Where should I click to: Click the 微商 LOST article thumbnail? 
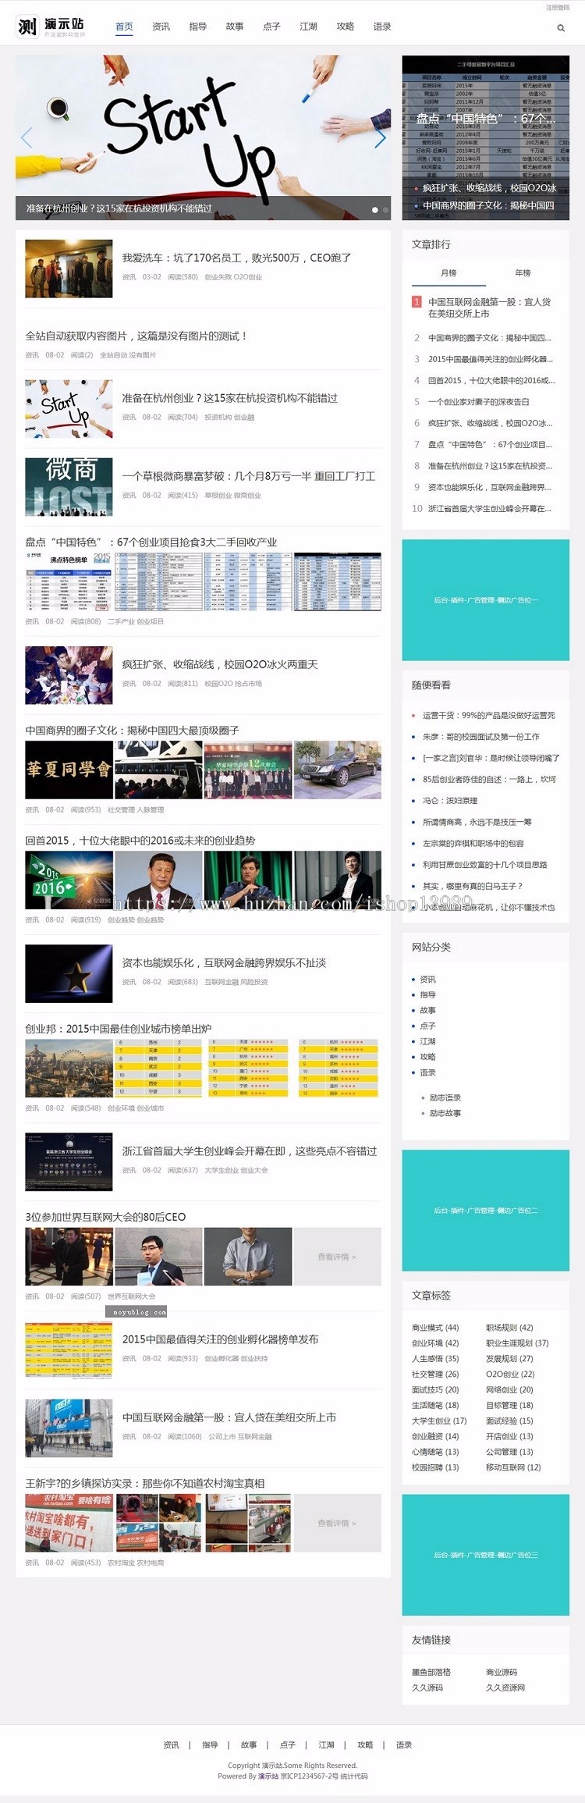(x=69, y=486)
